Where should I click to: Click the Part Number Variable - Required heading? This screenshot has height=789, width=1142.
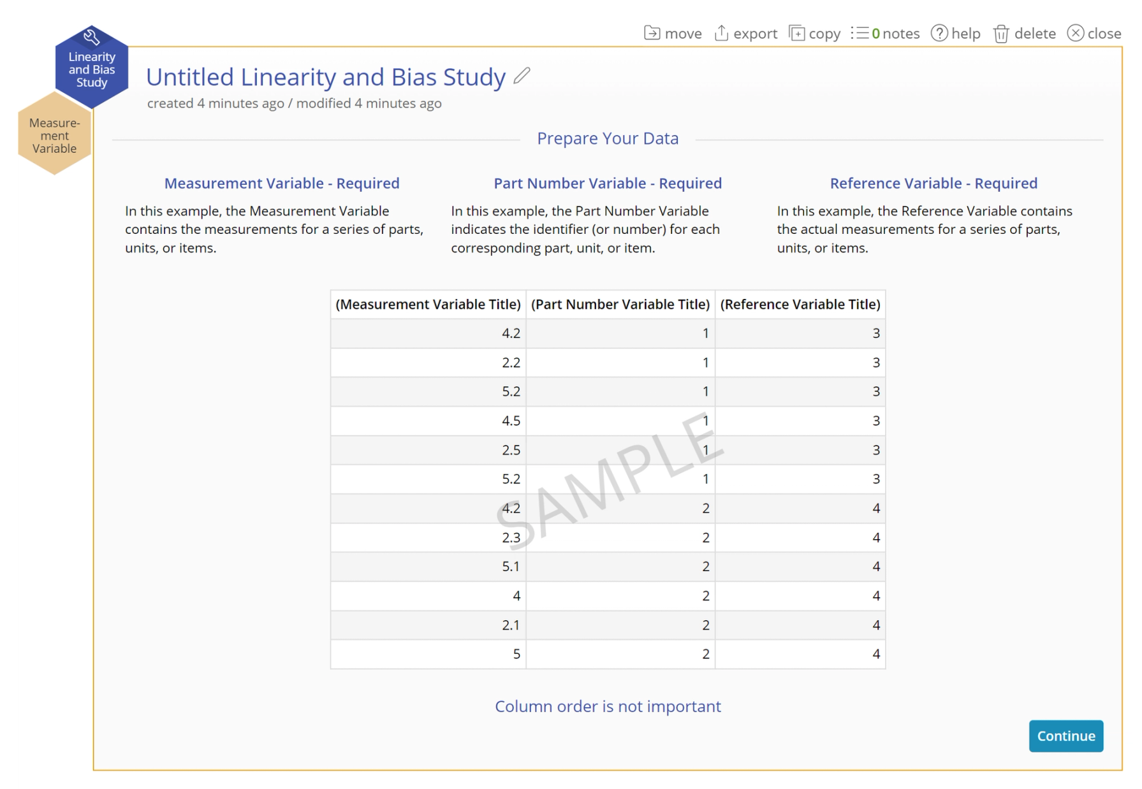(608, 184)
